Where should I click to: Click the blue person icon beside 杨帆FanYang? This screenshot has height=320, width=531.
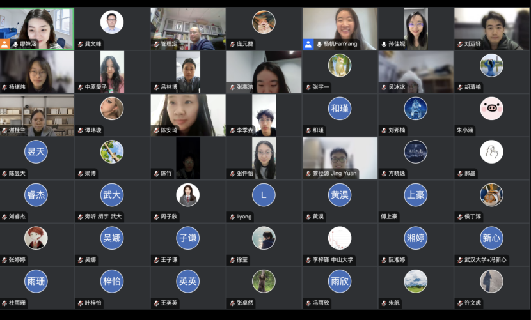(x=308, y=44)
